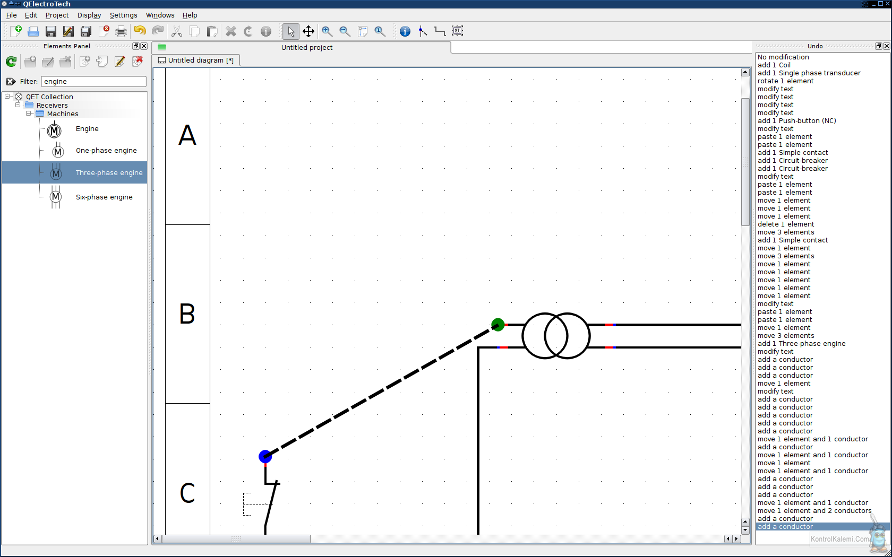Delete selection with gray X icon
The width and height of the screenshot is (892, 557).
pos(231,31)
